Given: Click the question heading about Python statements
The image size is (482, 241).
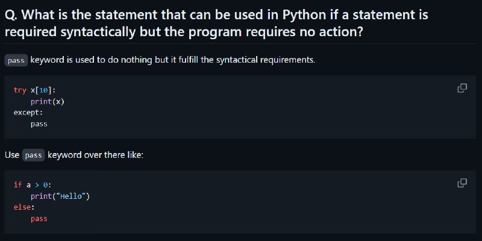Looking at the screenshot, I should click(216, 23).
